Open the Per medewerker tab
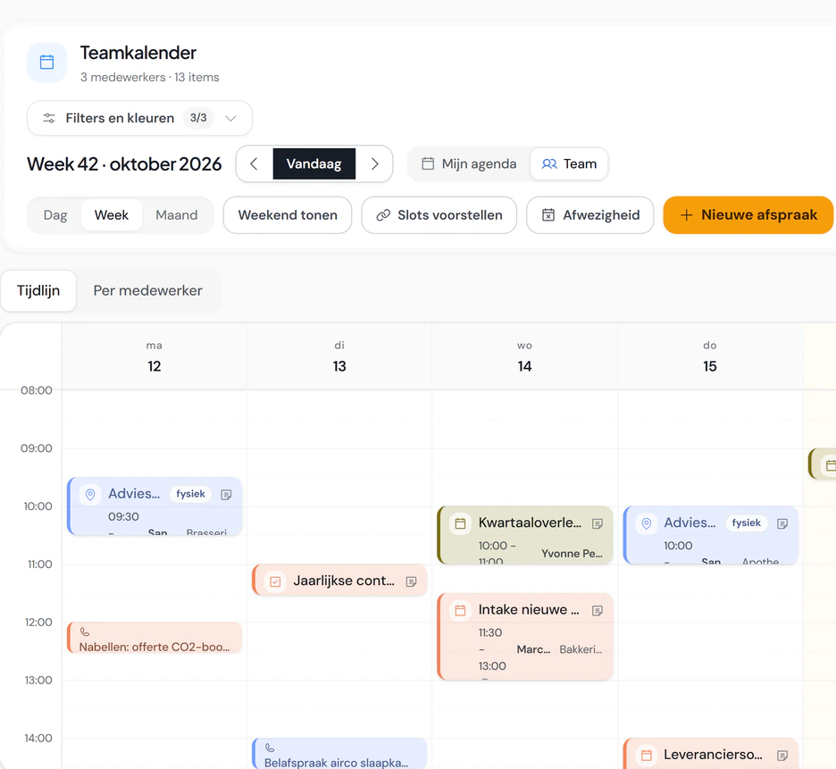Image resolution: width=836 pixels, height=769 pixels. click(x=147, y=290)
